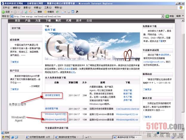
Task: Open the 文件(F) menu
Action: coord(6,7)
